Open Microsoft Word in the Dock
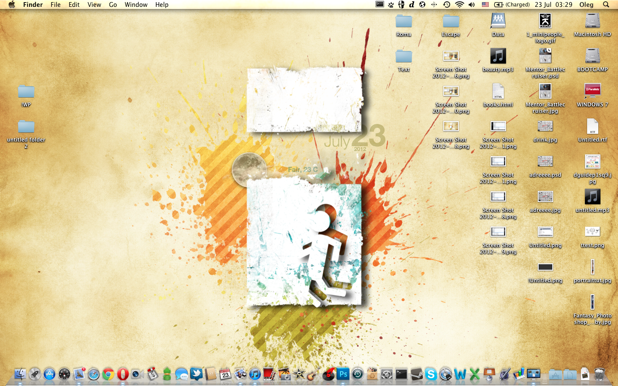The image size is (618, 386). click(x=460, y=374)
